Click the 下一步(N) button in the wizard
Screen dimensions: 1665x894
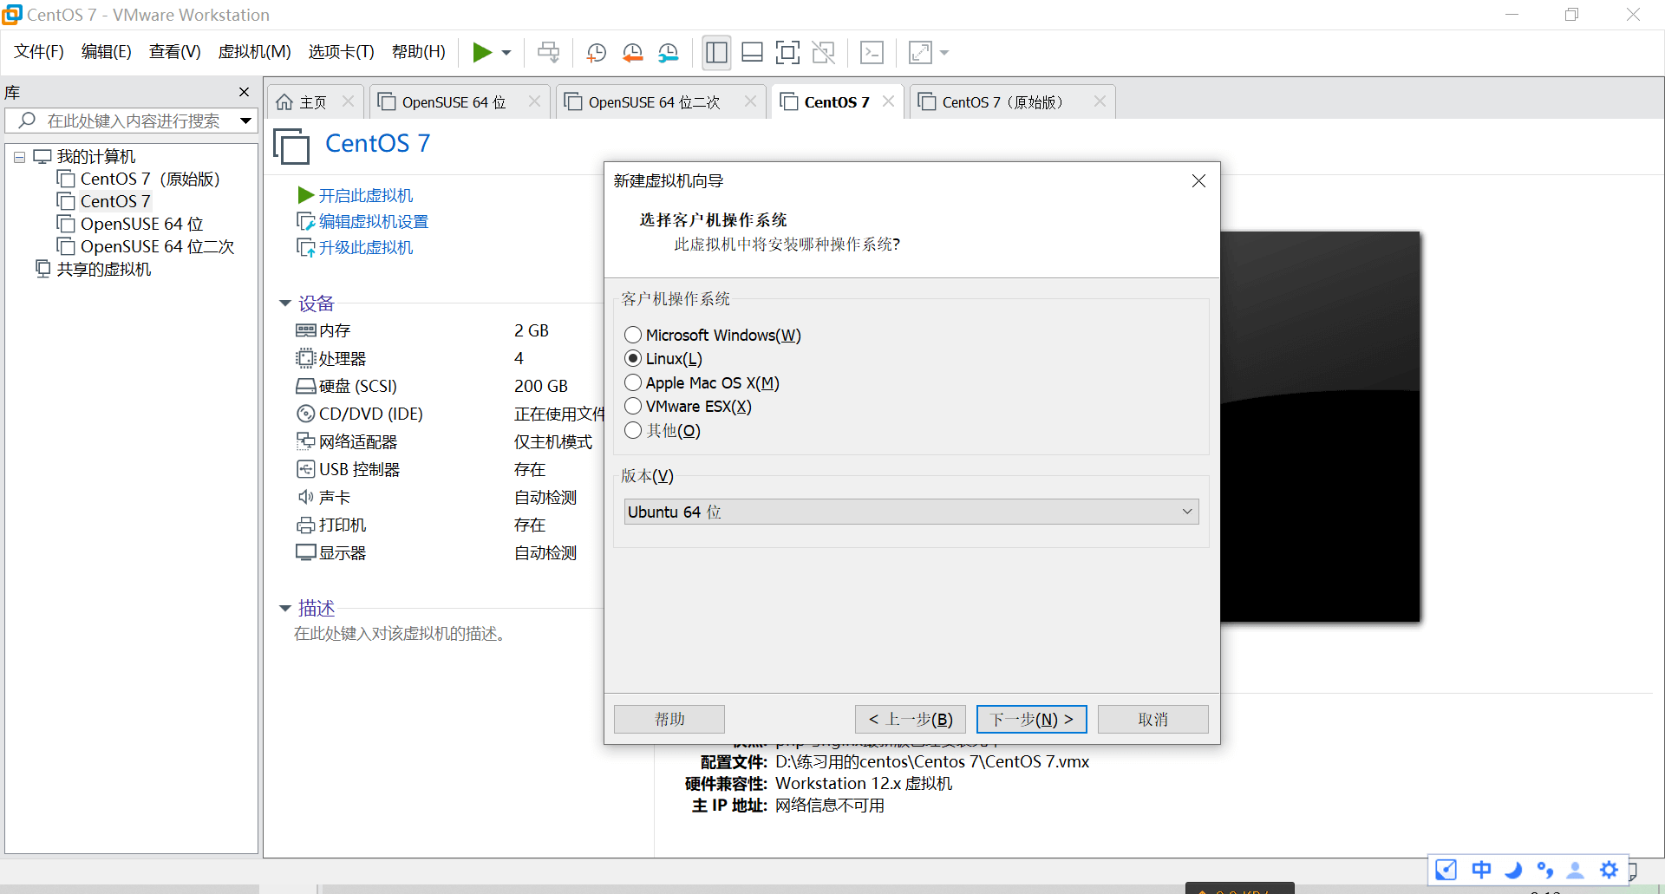point(1031,719)
